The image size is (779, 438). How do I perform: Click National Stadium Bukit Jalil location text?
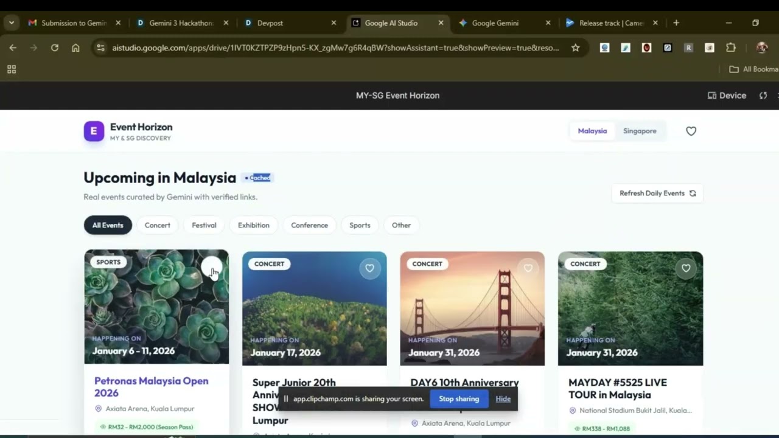[635, 411]
